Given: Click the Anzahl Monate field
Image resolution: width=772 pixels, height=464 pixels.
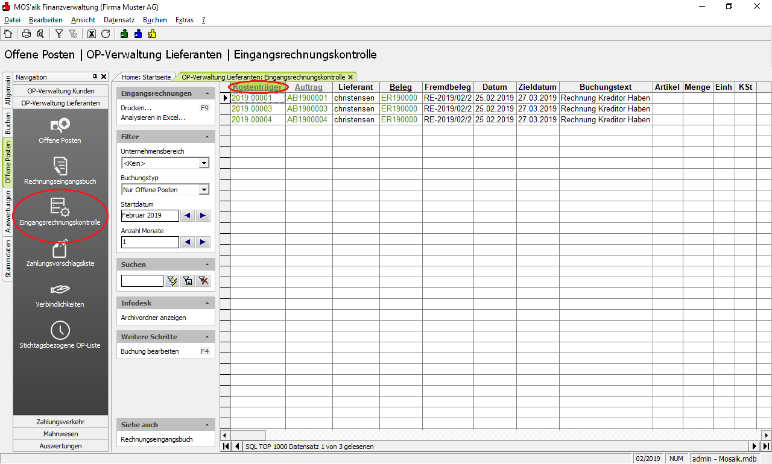Looking at the screenshot, I should [150, 242].
